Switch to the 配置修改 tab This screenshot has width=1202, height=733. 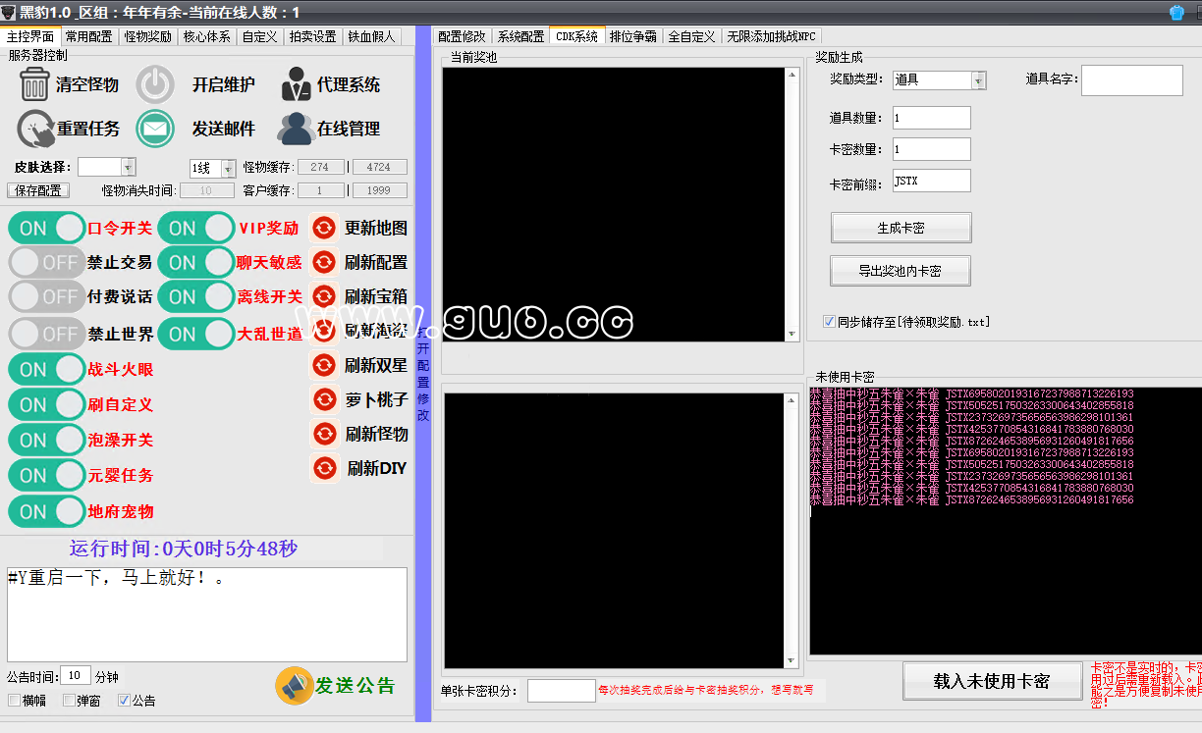click(x=462, y=36)
